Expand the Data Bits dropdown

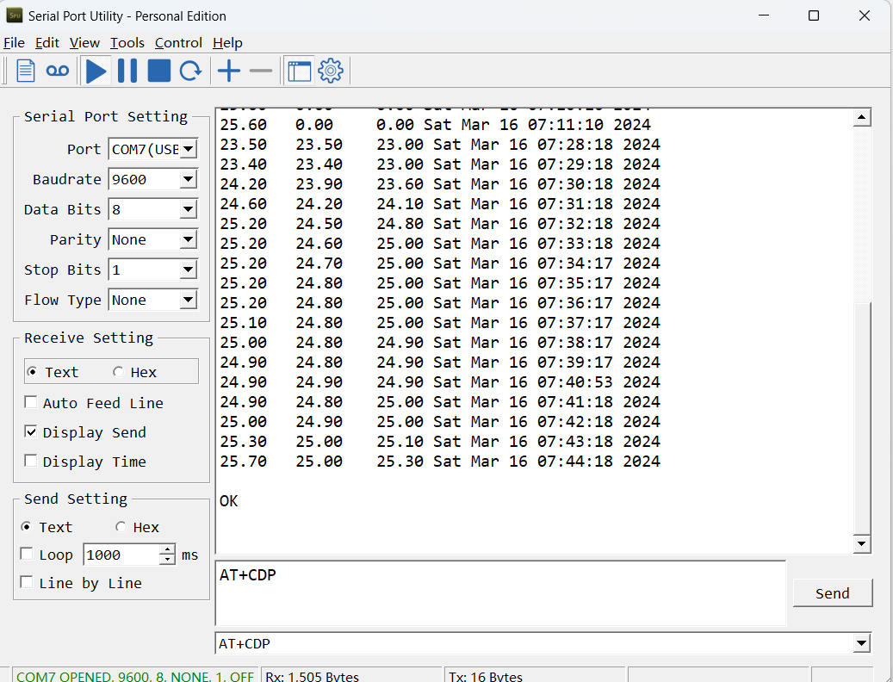[189, 209]
